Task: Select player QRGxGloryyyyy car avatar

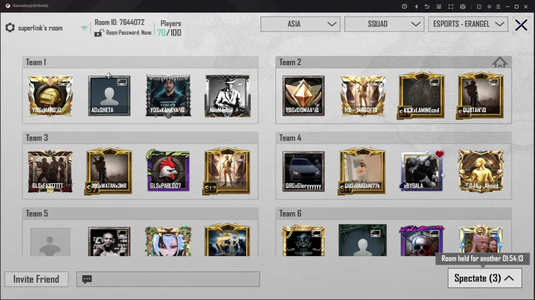Action: point(303,172)
